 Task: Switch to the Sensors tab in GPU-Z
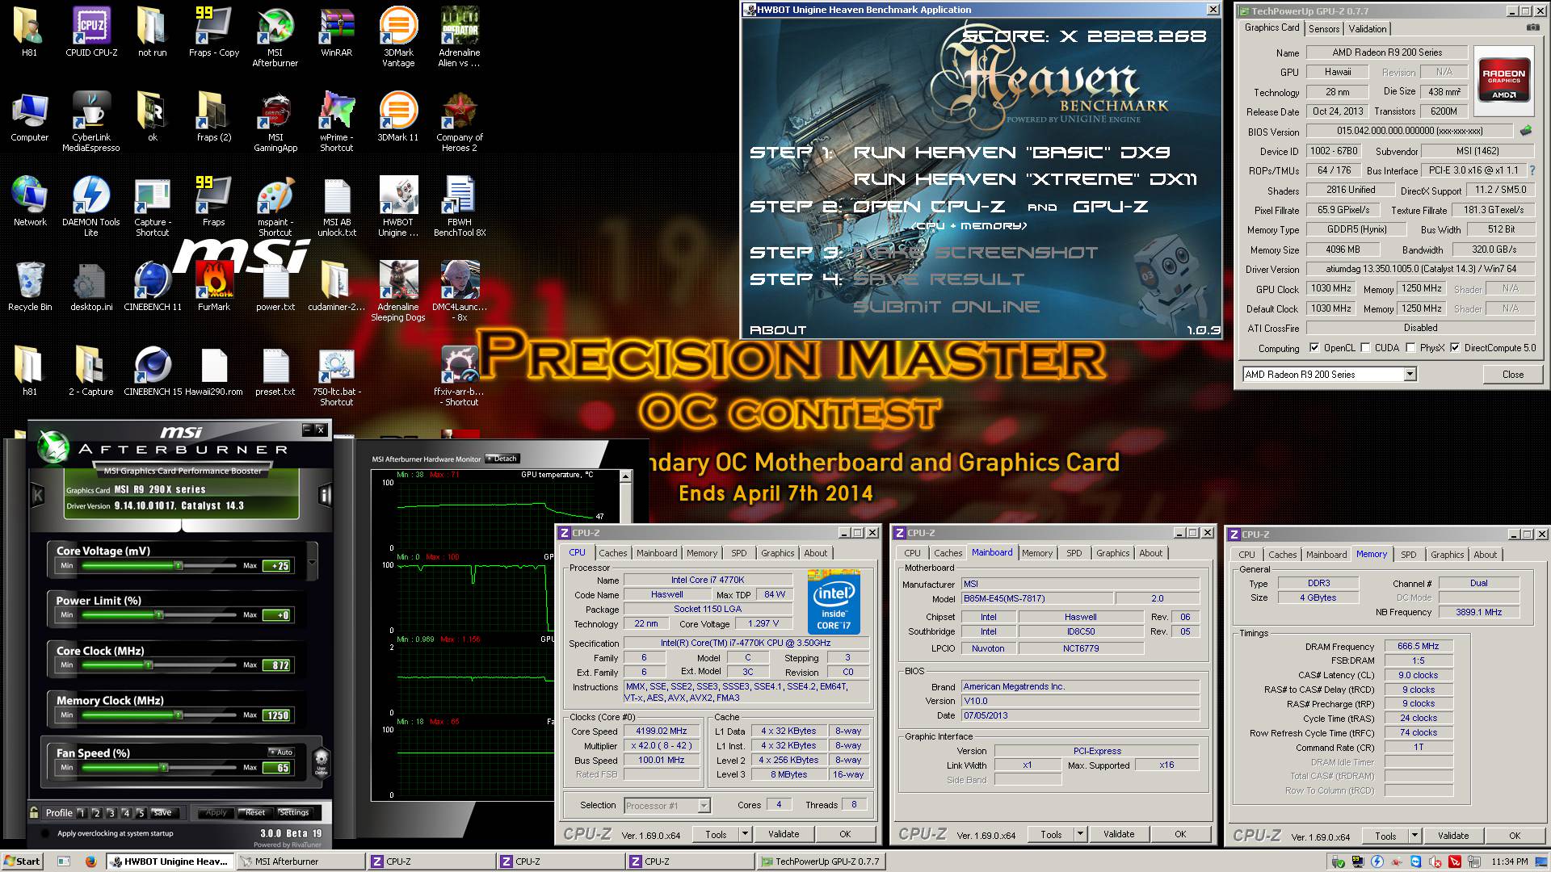(x=1324, y=29)
